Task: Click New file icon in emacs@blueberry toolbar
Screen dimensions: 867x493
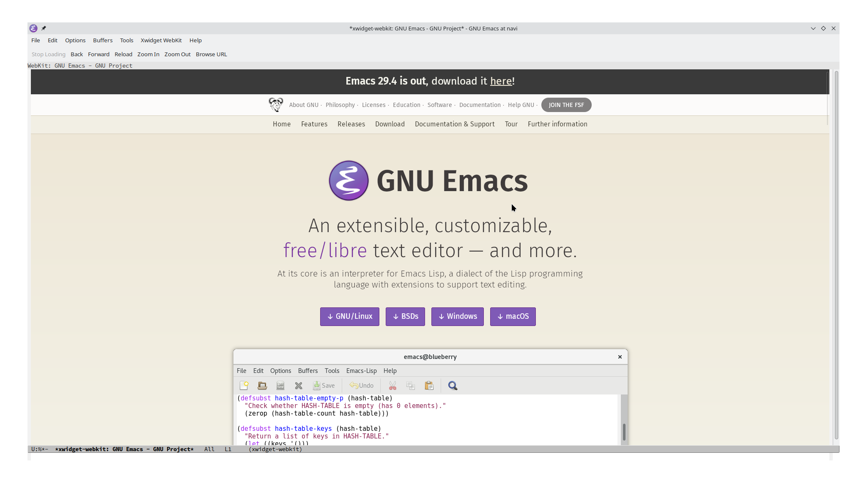Action: [x=244, y=386]
